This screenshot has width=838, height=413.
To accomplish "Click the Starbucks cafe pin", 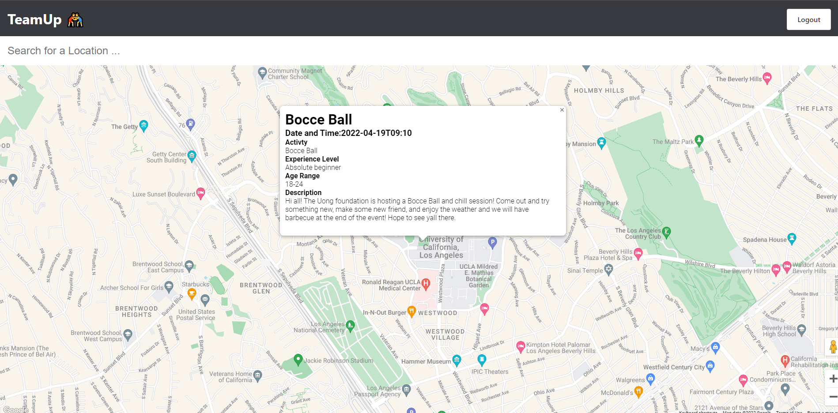I will pyautogui.click(x=192, y=294).
